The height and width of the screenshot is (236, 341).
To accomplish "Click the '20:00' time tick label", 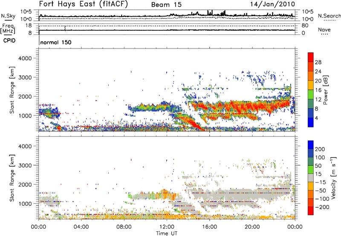I will (x=252, y=227).
